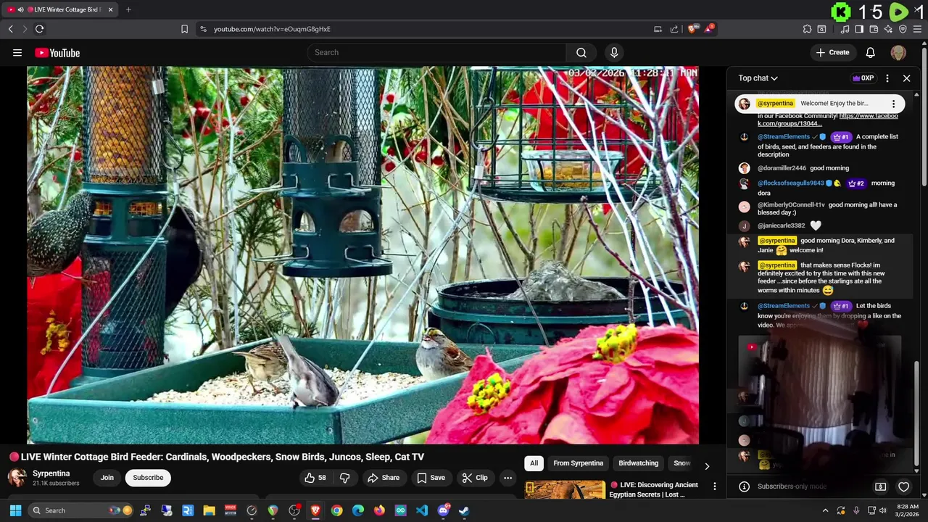Open the Syrpentina channel name link
The height and width of the screenshot is (522, 928).
[51, 473]
